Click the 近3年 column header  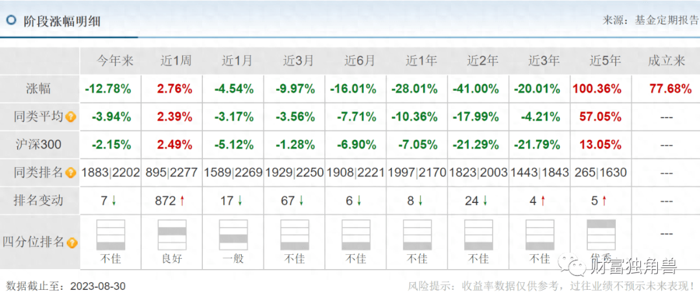click(544, 61)
